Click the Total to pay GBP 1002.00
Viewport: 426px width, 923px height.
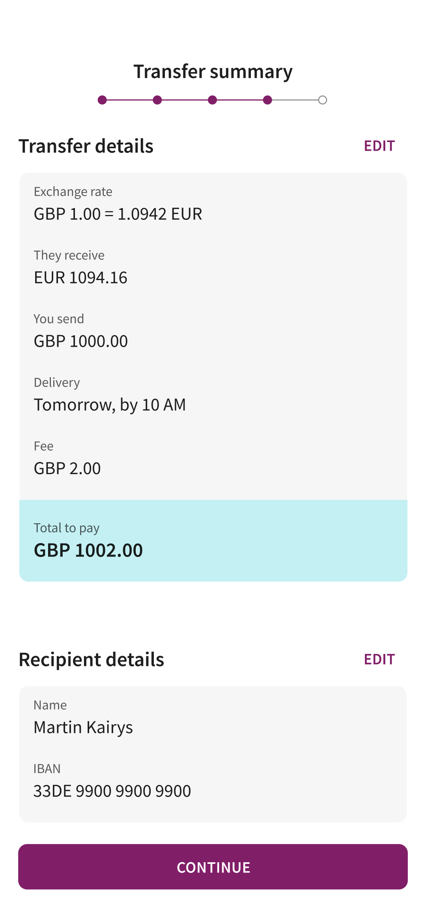click(88, 550)
